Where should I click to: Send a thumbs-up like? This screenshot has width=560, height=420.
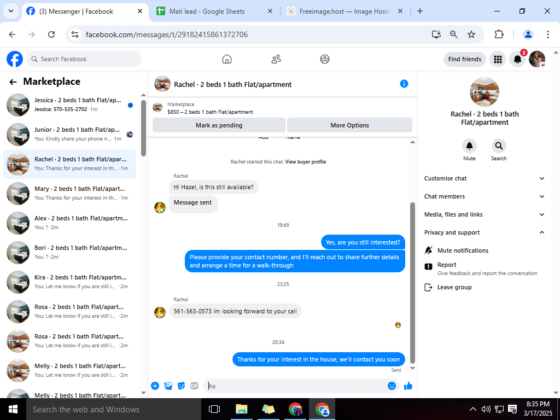pos(408,386)
